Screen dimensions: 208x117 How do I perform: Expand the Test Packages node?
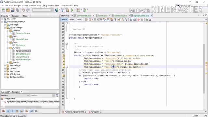tap(5, 65)
